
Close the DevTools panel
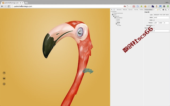coord(169,10)
